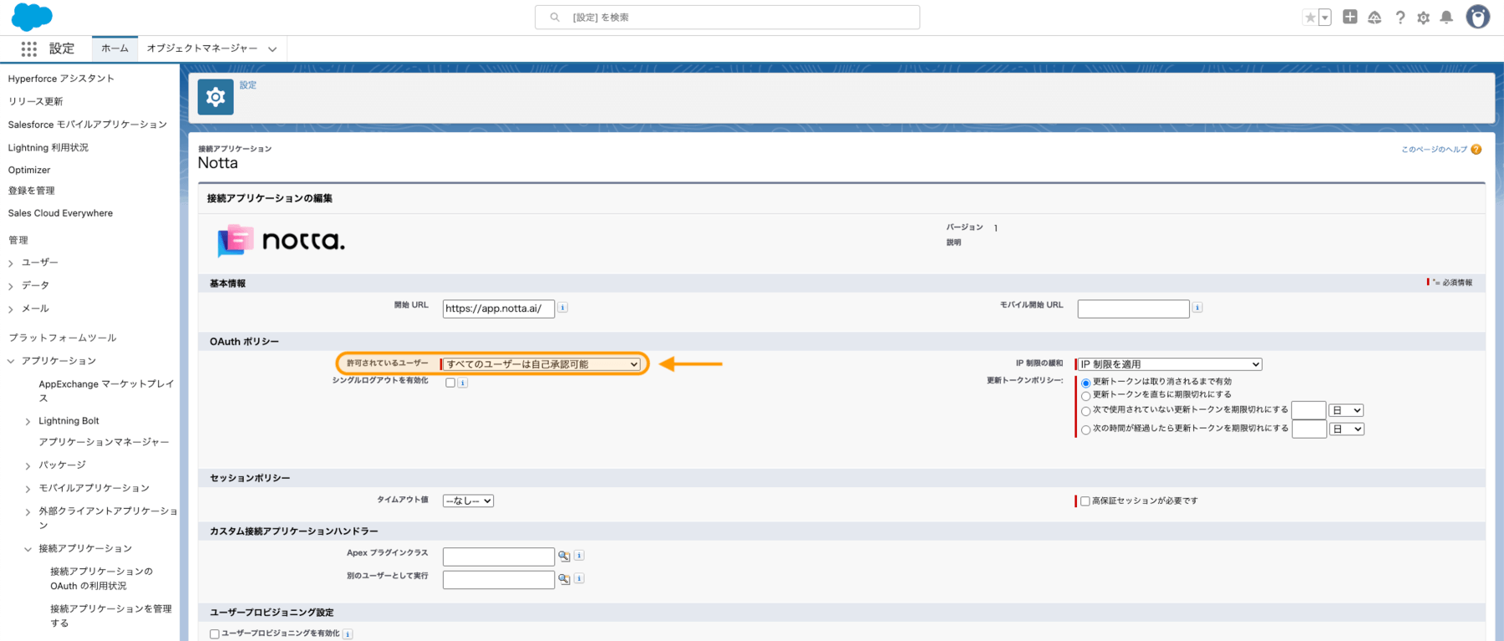
Task: Click the 設定 breadcrumb link
Action: [248, 85]
